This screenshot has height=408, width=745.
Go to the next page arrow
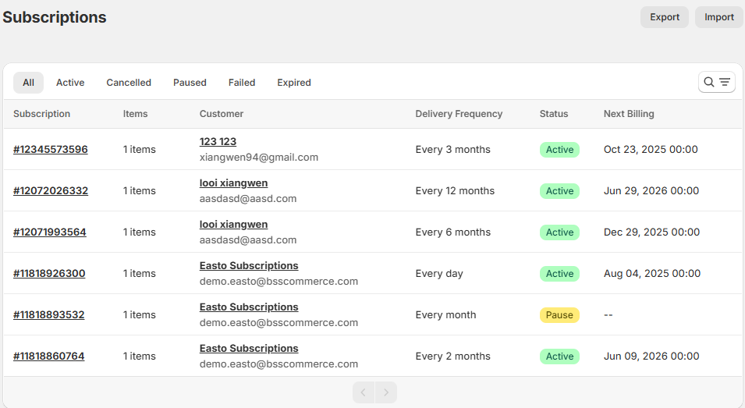(x=385, y=392)
